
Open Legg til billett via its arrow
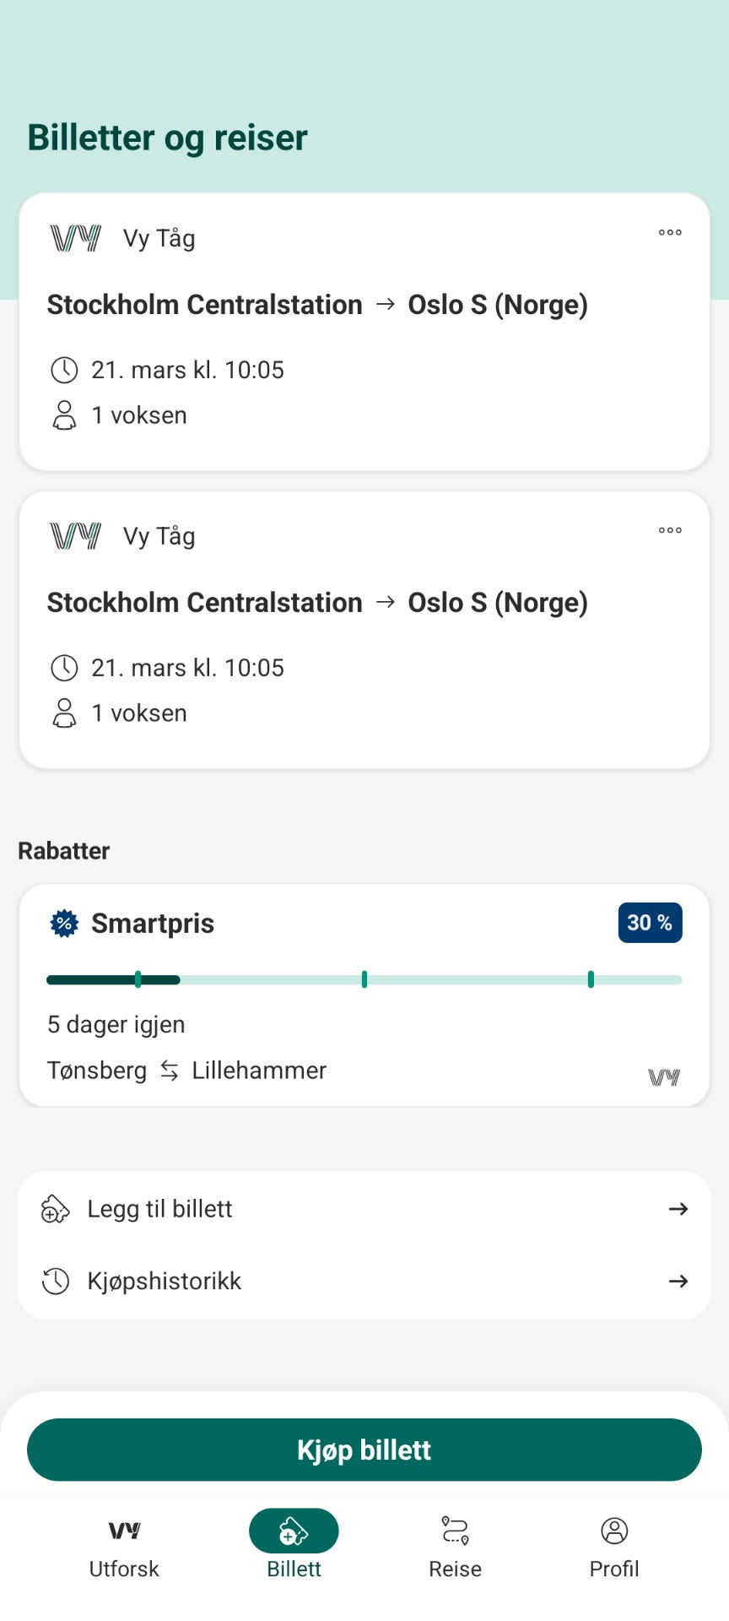[678, 1209]
